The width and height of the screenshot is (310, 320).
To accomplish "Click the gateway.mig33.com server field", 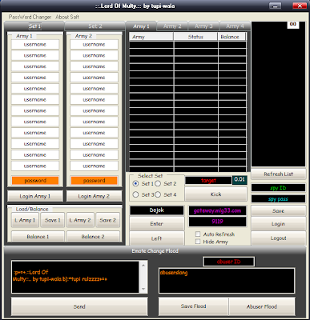I will [x=217, y=210].
